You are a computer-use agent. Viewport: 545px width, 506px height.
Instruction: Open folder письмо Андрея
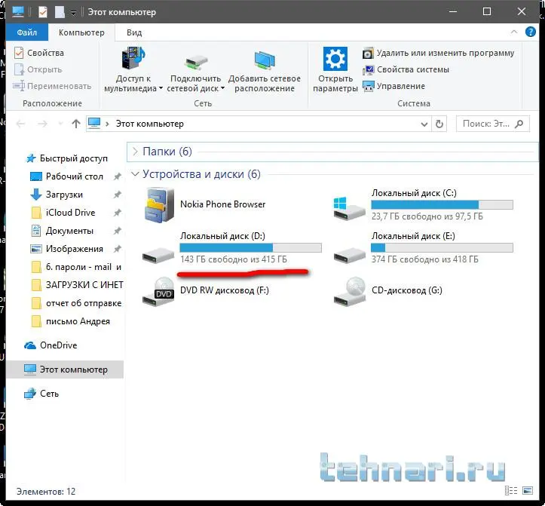[x=78, y=321]
